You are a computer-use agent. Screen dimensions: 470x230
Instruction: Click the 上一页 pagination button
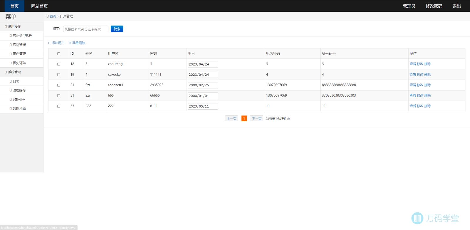pyautogui.click(x=231, y=118)
